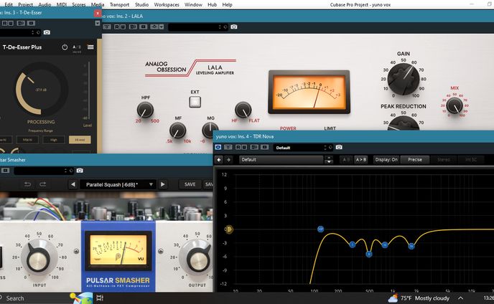Viewport: 494px width, 304px height.
Task: Click the LALA A/B compare settings icon
Action: pyautogui.click(x=134, y=27)
